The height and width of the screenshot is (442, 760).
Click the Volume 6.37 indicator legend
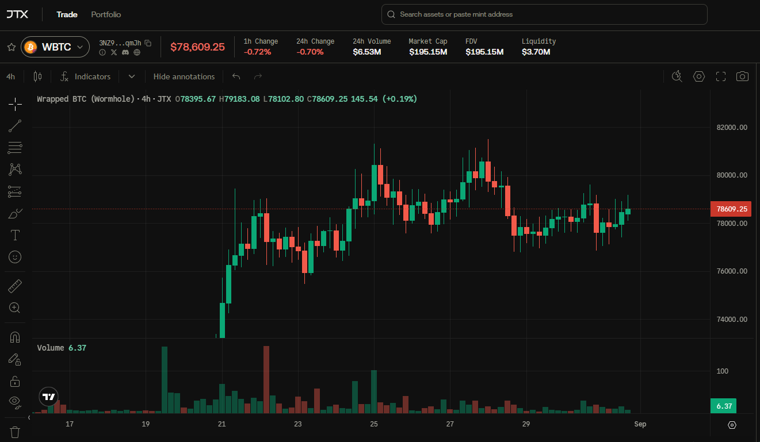click(62, 348)
